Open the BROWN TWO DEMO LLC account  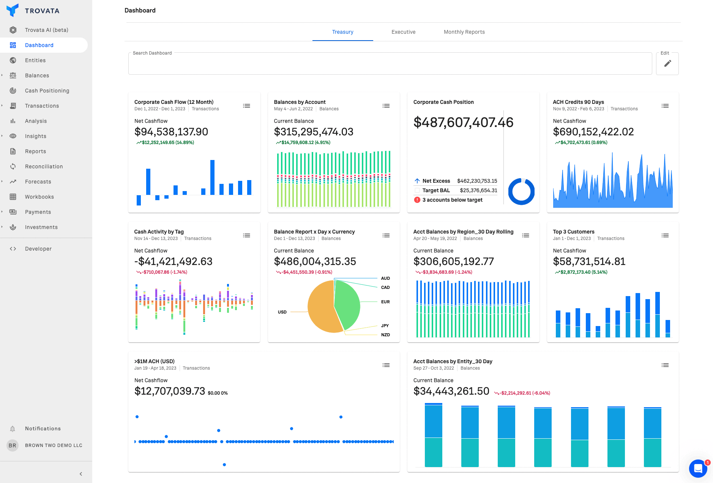[x=53, y=445]
